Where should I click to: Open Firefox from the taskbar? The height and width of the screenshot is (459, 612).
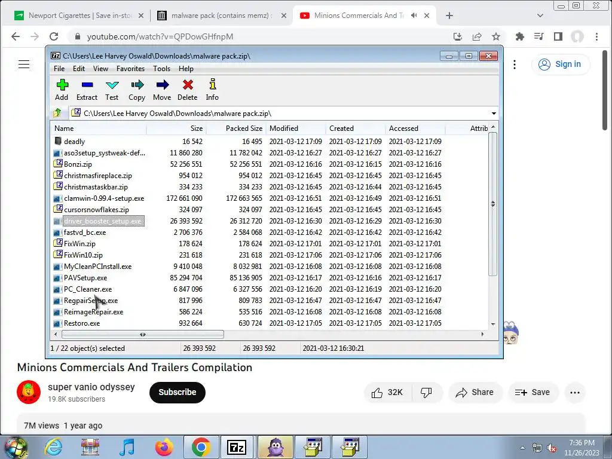coord(164,447)
